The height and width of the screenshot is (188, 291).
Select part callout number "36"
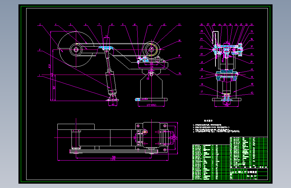(252, 39)
